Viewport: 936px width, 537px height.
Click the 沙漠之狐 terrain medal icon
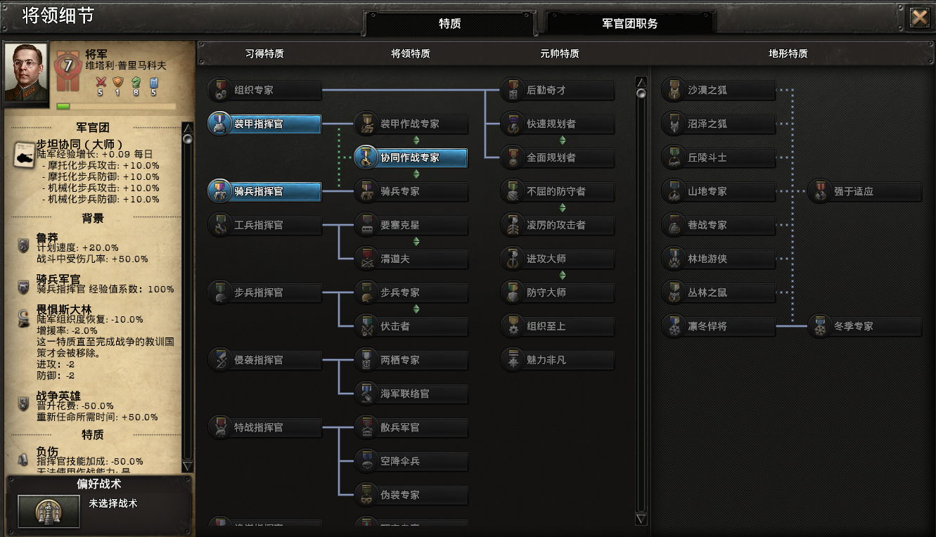tap(674, 91)
